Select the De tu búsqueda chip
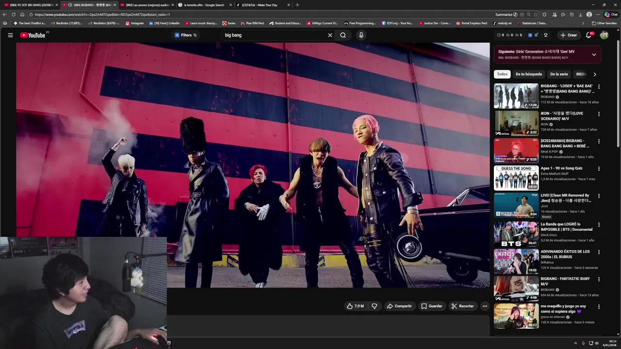 tap(529, 74)
